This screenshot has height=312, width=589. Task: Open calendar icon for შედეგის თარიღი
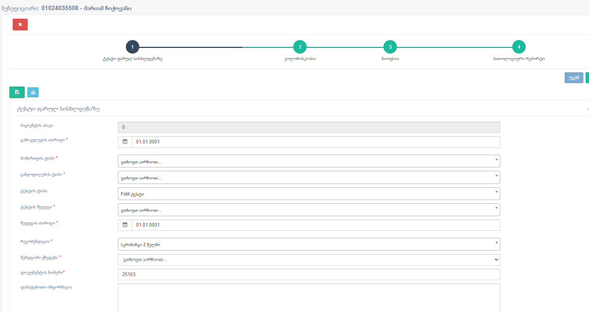(x=125, y=225)
